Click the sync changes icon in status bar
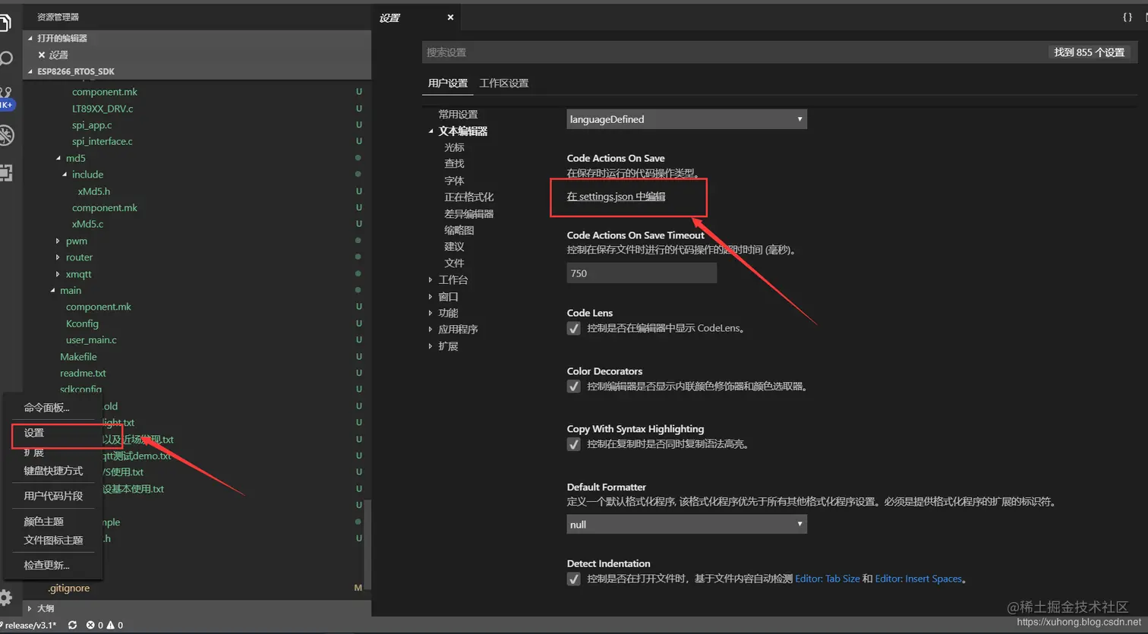Screen dimensions: 1148x634 72,625
